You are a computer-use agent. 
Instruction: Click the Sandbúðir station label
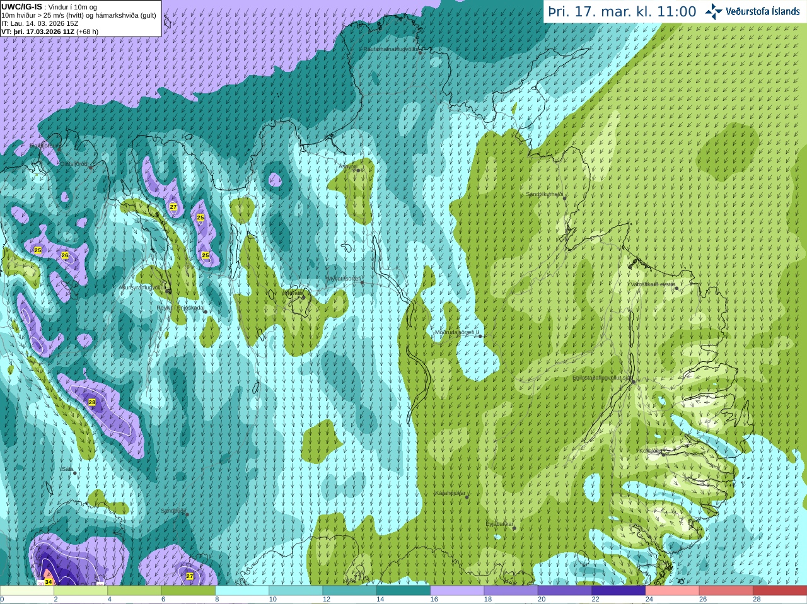(x=173, y=511)
